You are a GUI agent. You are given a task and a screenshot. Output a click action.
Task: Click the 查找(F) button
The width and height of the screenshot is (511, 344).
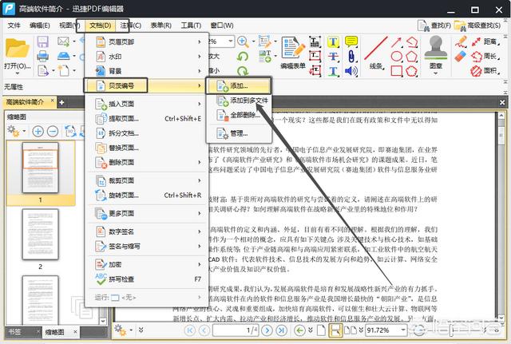pyautogui.click(x=428, y=25)
